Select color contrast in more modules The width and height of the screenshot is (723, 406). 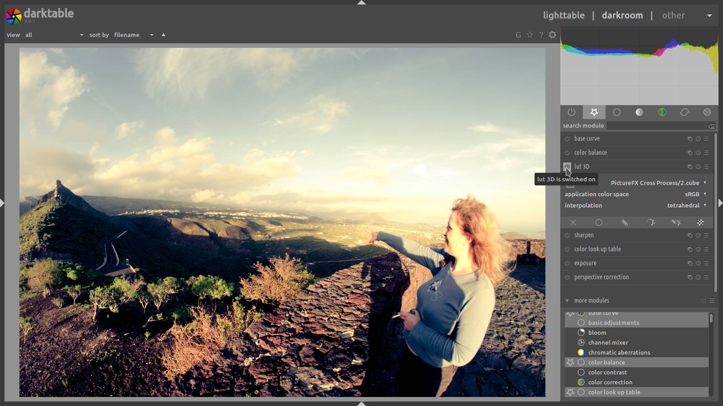click(x=637, y=372)
